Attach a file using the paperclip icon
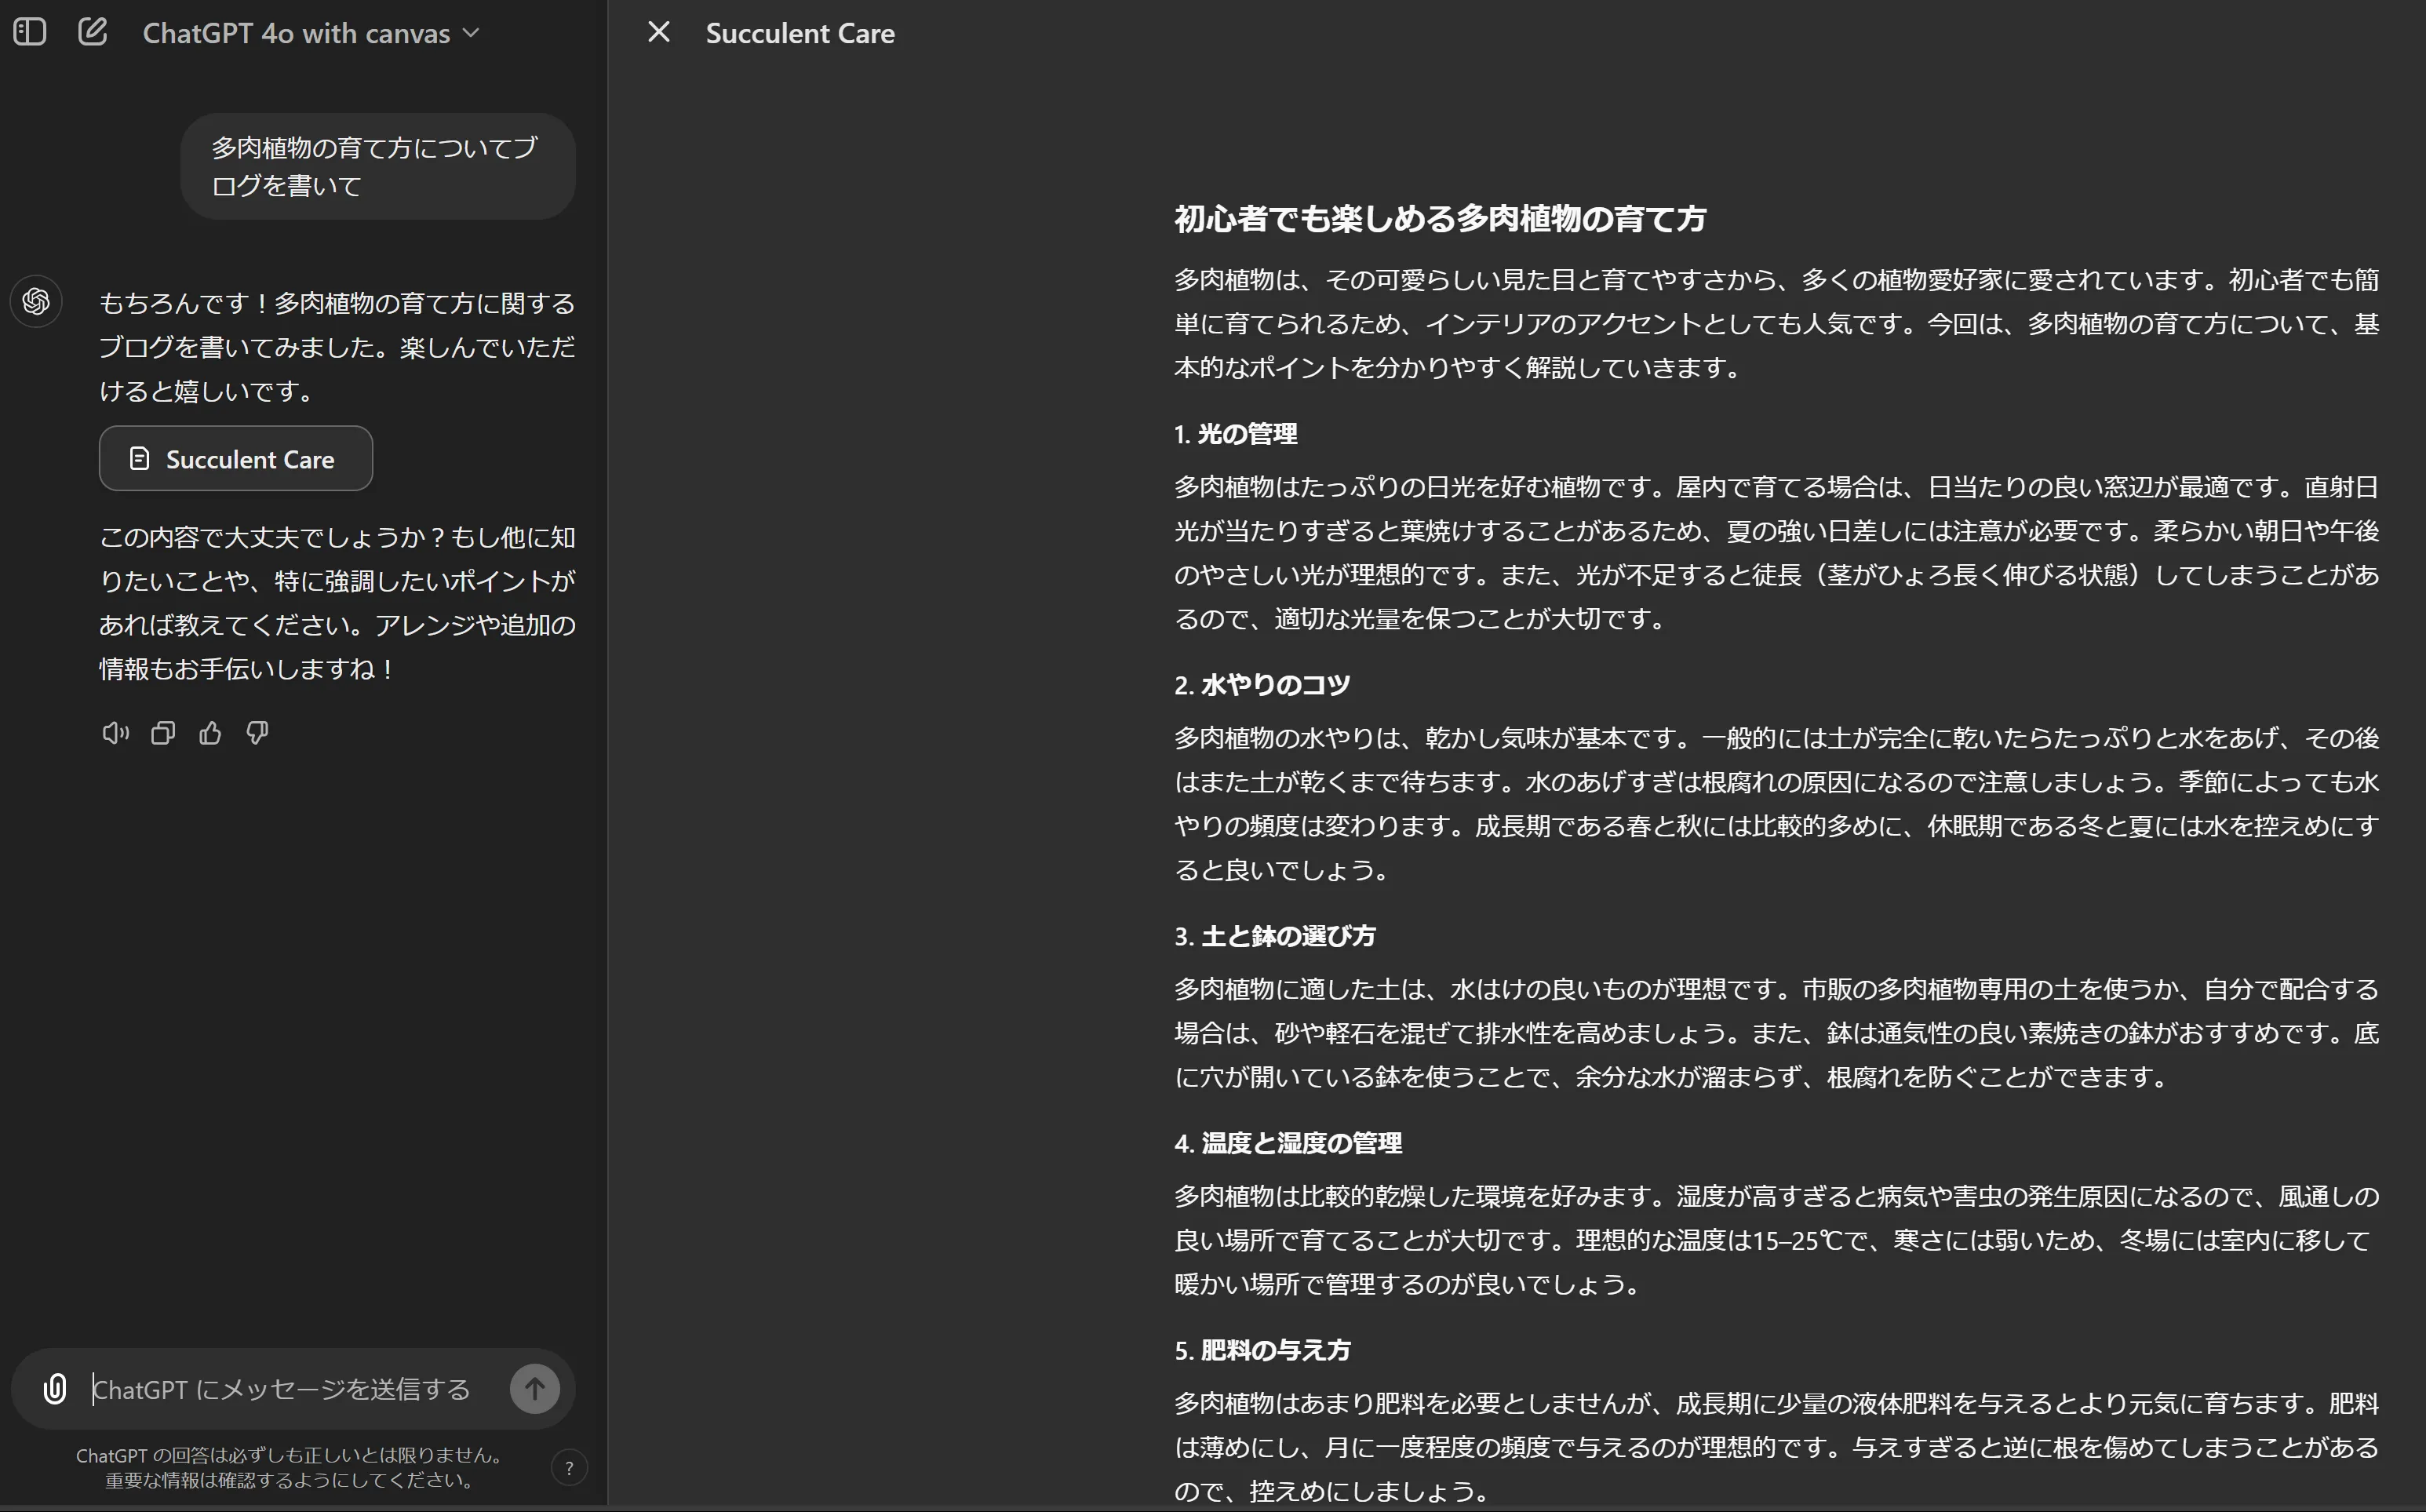This screenshot has width=2426, height=1512. click(54, 1388)
